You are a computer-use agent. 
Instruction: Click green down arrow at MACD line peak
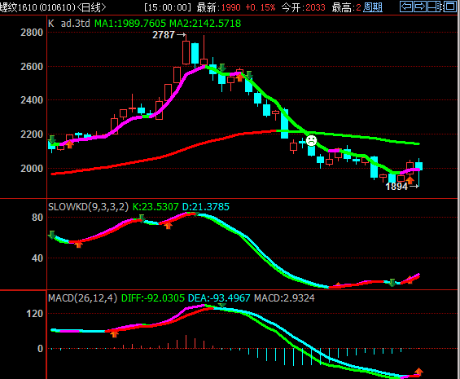point(222,306)
